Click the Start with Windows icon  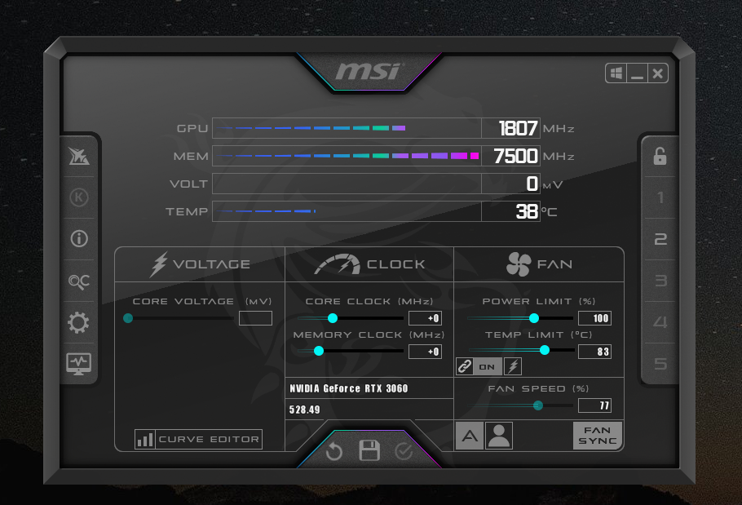tap(616, 73)
